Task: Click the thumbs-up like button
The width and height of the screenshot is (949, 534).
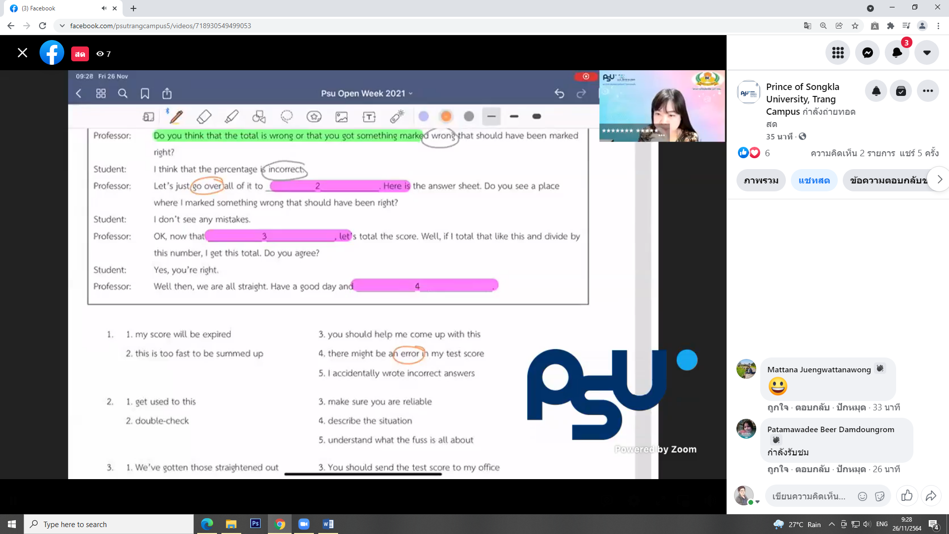Action: [907, 495]
